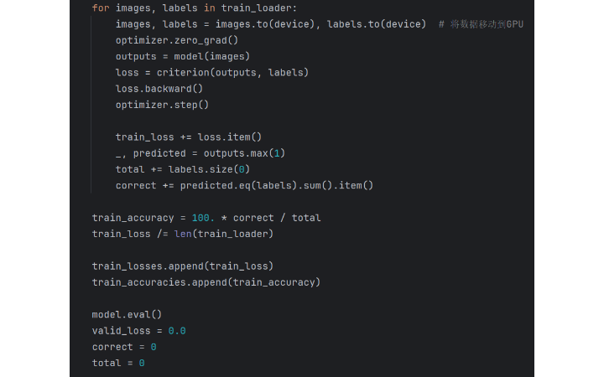604x377 pixels.
Task: Click outputs.max(1) in the predicted line
Action: pos(244,153)
